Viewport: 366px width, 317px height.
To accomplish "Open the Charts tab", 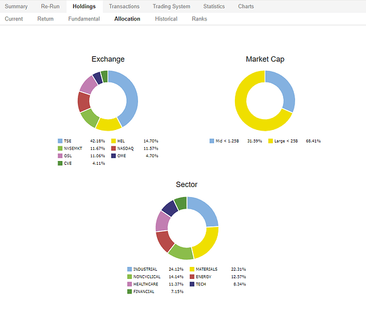I will pos(246,6).
